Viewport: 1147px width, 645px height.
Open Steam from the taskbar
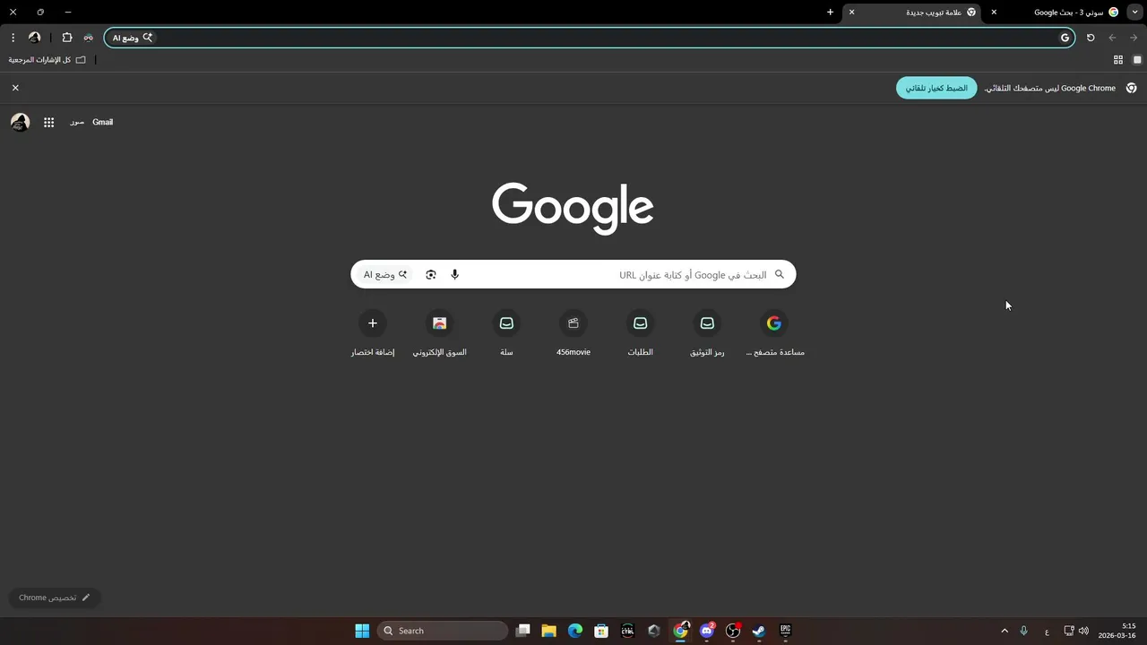[x=759, y=631]
